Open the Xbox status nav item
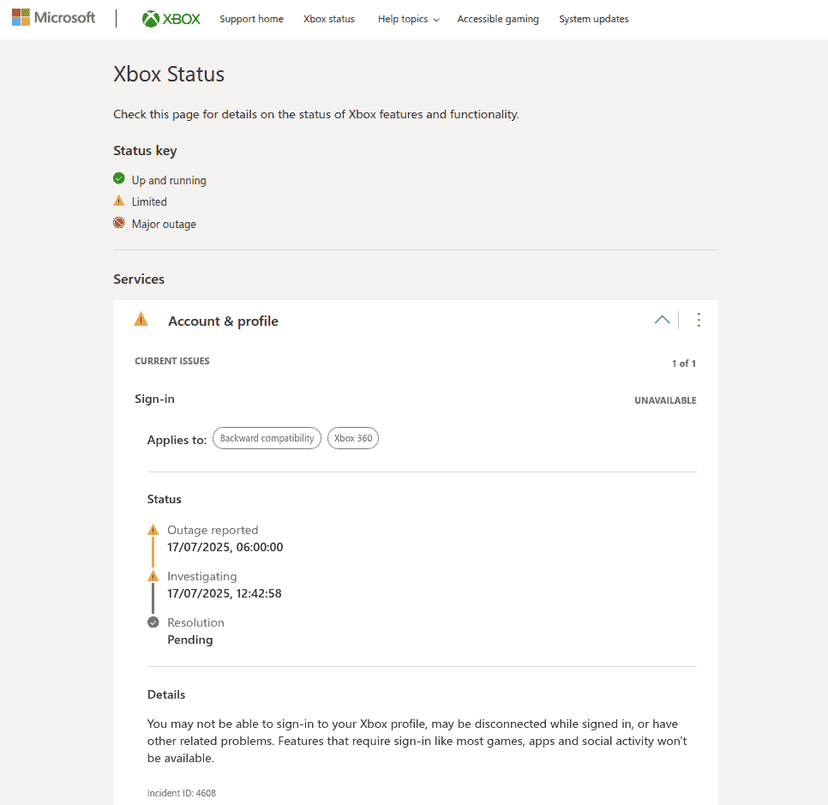 click(x=328, y=19)
